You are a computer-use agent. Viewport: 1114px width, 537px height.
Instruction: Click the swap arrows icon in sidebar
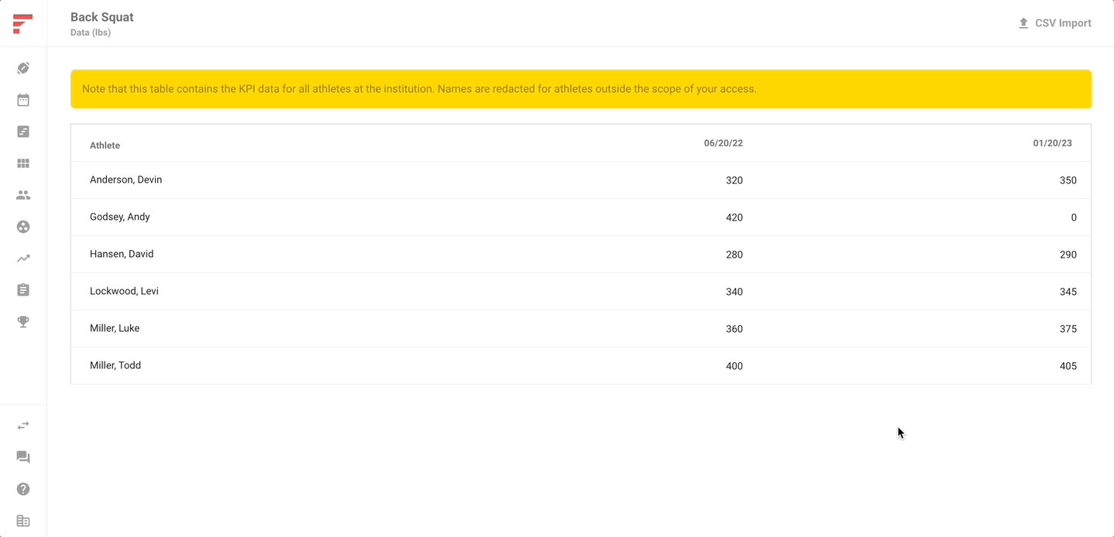point(23,426)
